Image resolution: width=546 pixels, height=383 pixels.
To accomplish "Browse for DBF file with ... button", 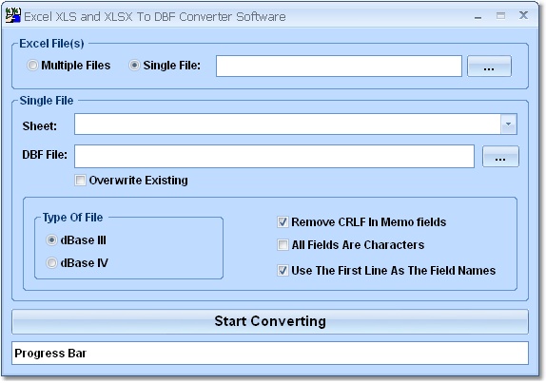I will click(500, 156).
